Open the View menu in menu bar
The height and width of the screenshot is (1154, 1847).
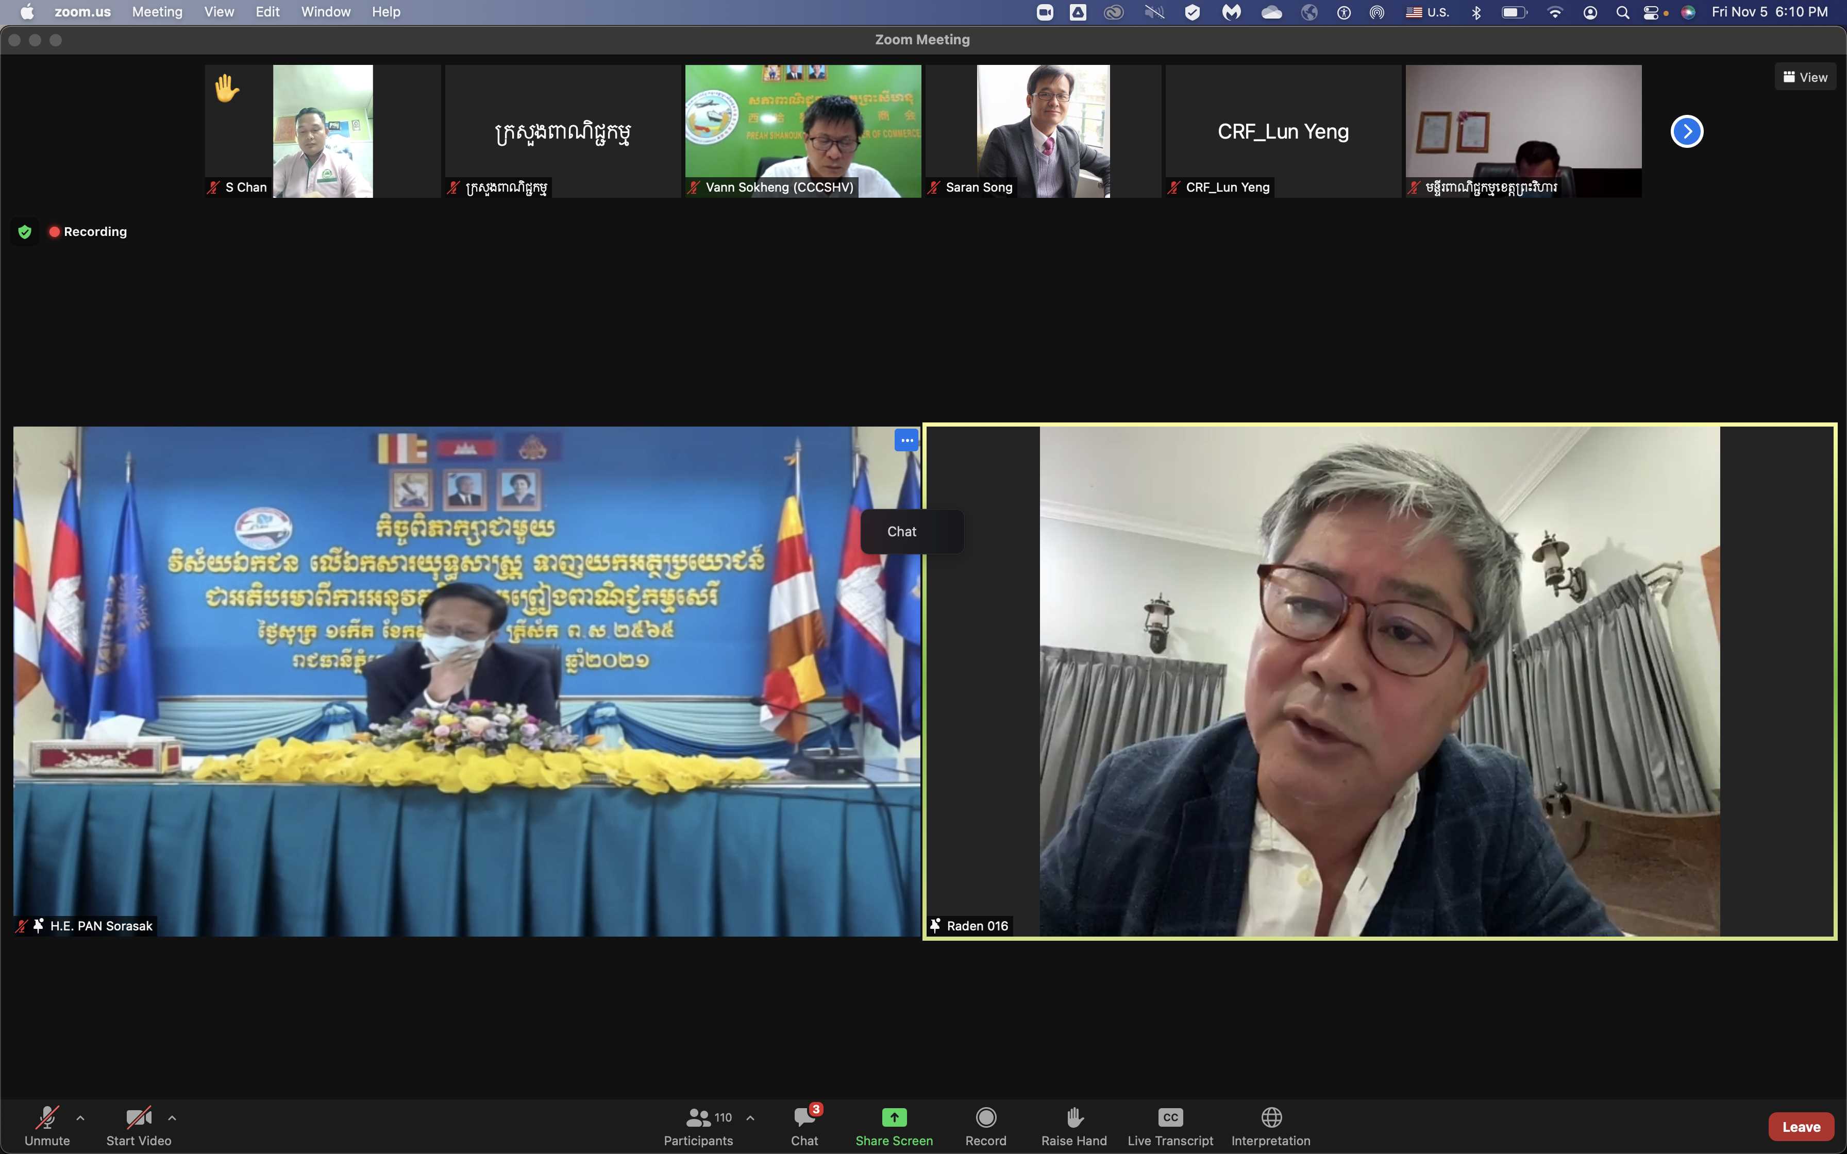point(219,11)
